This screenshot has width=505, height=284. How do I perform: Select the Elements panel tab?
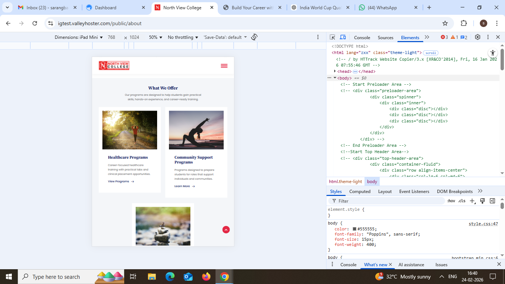(410, 38)
